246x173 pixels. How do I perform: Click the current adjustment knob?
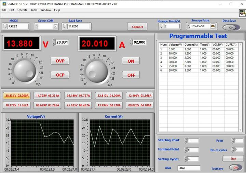pyautogui.click(x=97, y=72)
